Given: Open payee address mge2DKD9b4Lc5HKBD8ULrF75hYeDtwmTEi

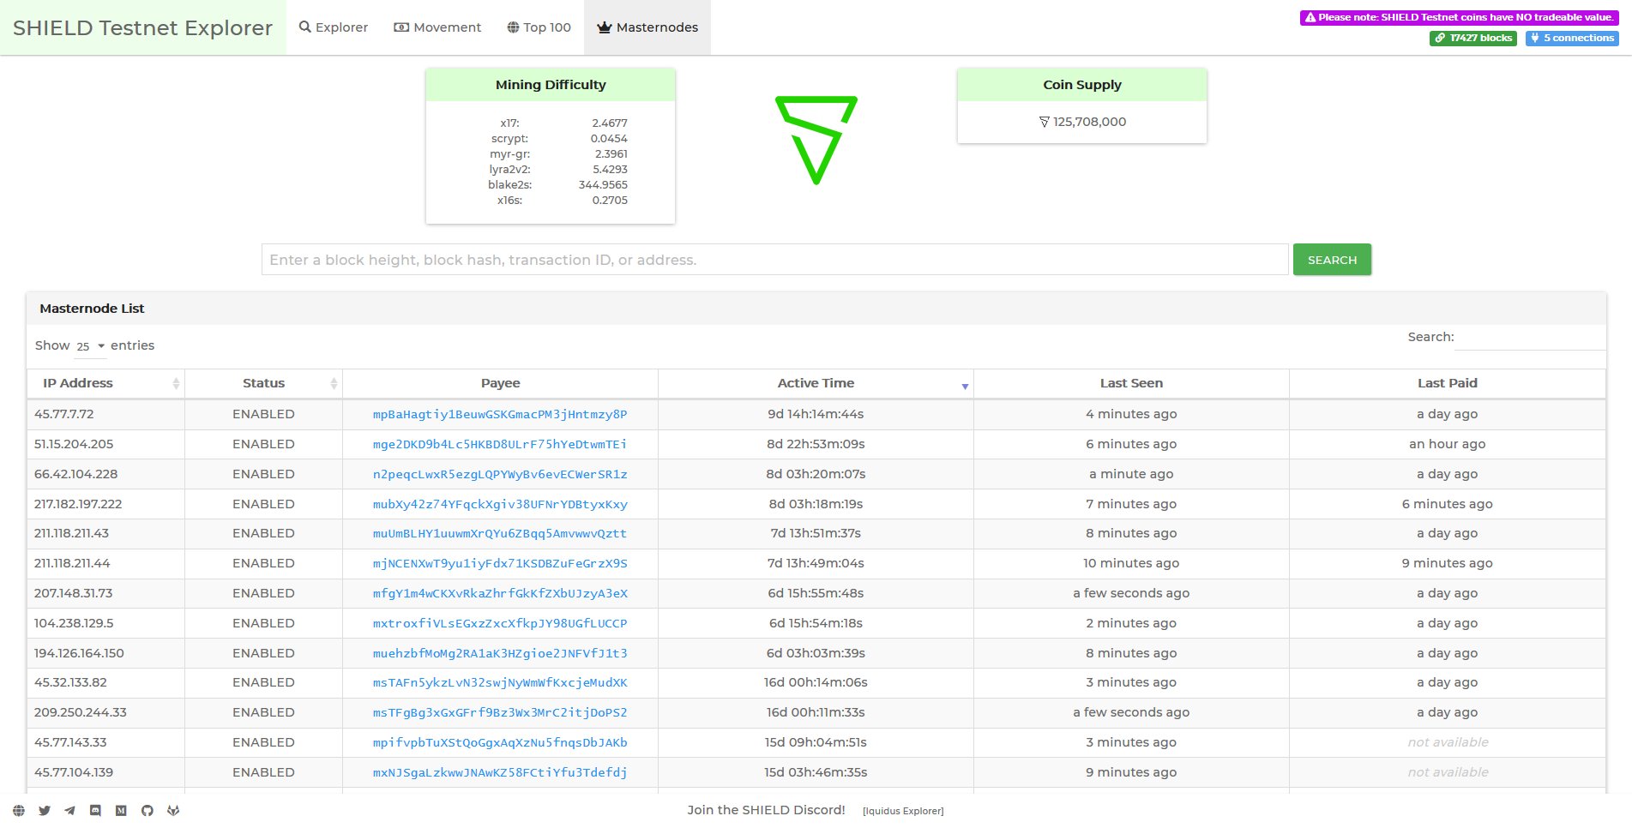Looking at the screenshot, I should pos(500,444).
